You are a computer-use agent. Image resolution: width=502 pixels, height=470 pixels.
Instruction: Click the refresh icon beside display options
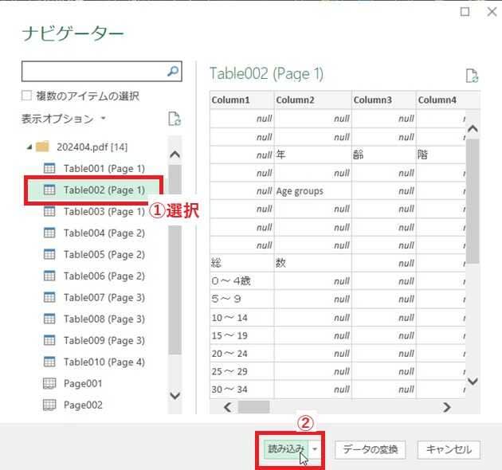[175, 119]
